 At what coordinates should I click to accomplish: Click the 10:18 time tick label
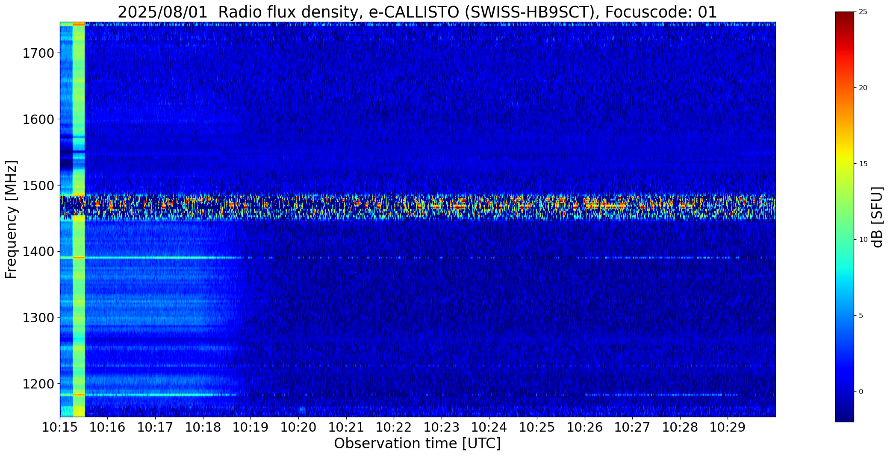click(x=203, y=427)
